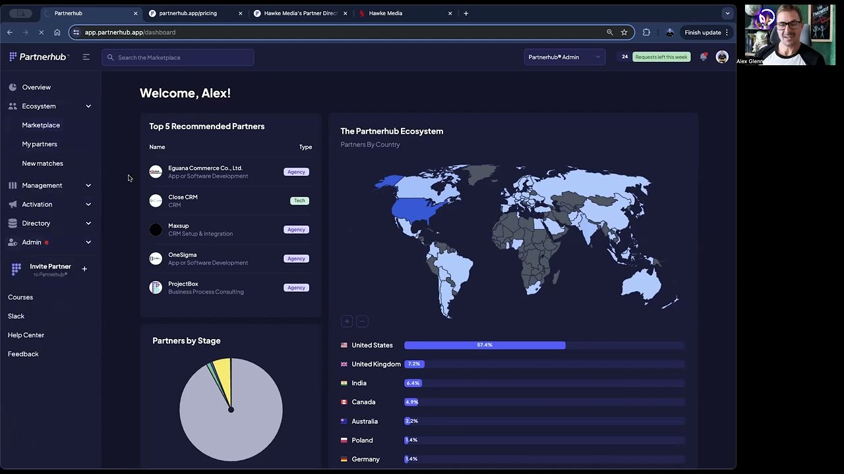Click the Activation megaphone icon
The image size is (844, 474).
coord(13,204)
